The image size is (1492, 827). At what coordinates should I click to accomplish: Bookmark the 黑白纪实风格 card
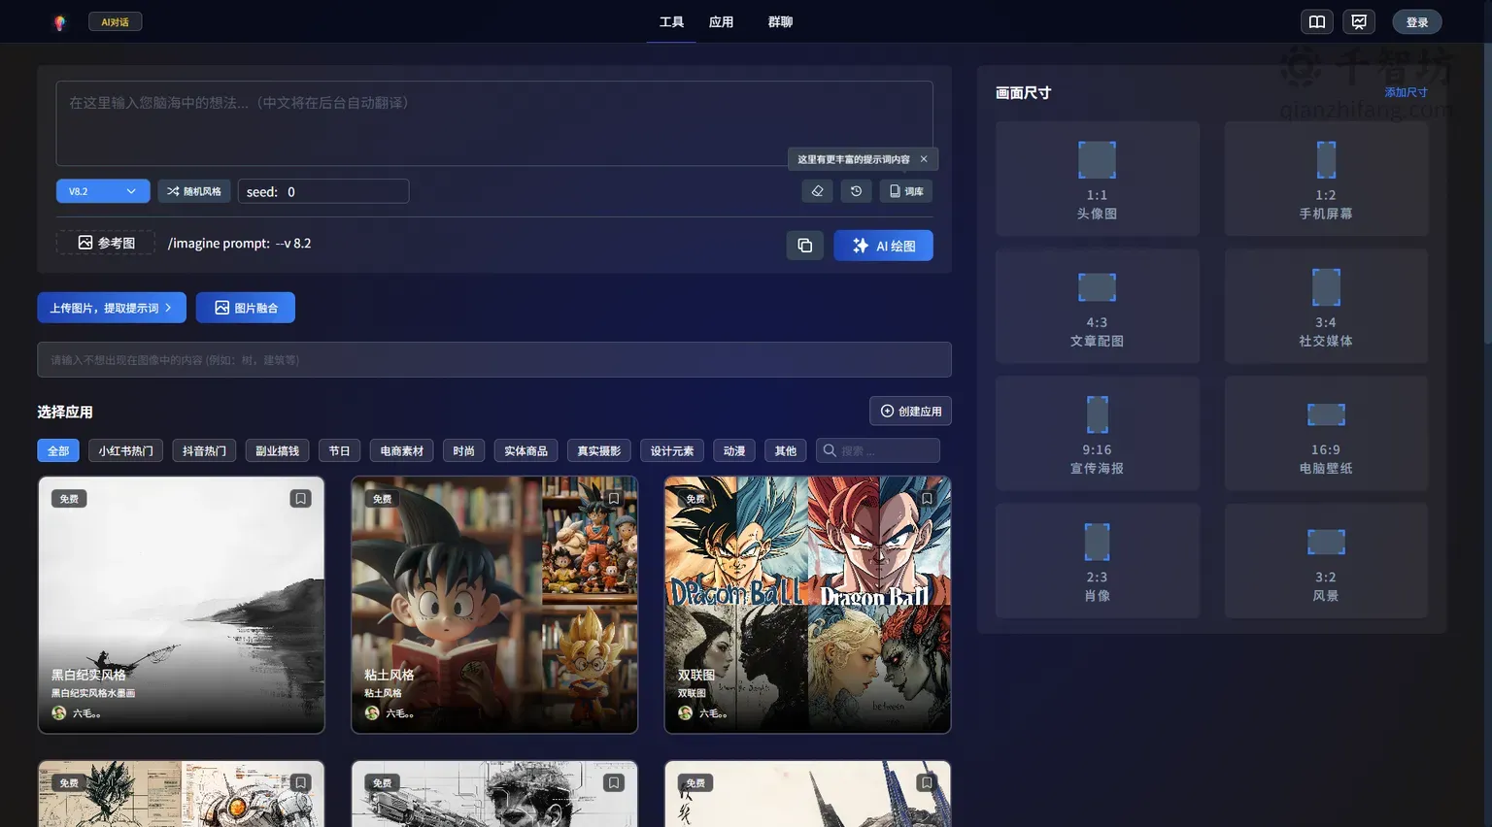(x=300, y=499)
